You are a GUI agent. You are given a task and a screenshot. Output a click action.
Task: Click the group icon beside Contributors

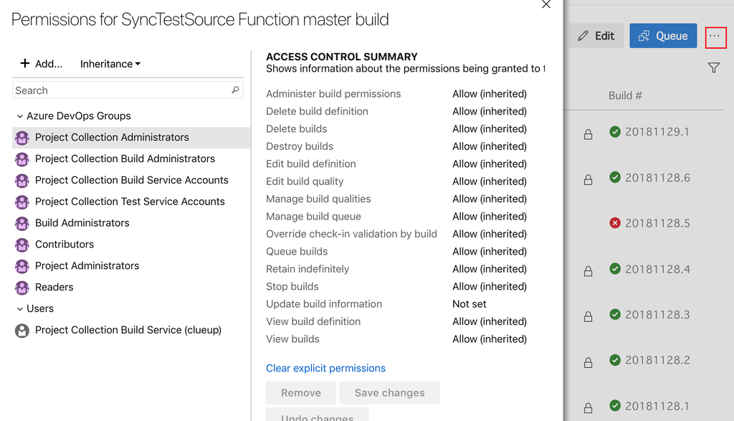coord(22,245)
